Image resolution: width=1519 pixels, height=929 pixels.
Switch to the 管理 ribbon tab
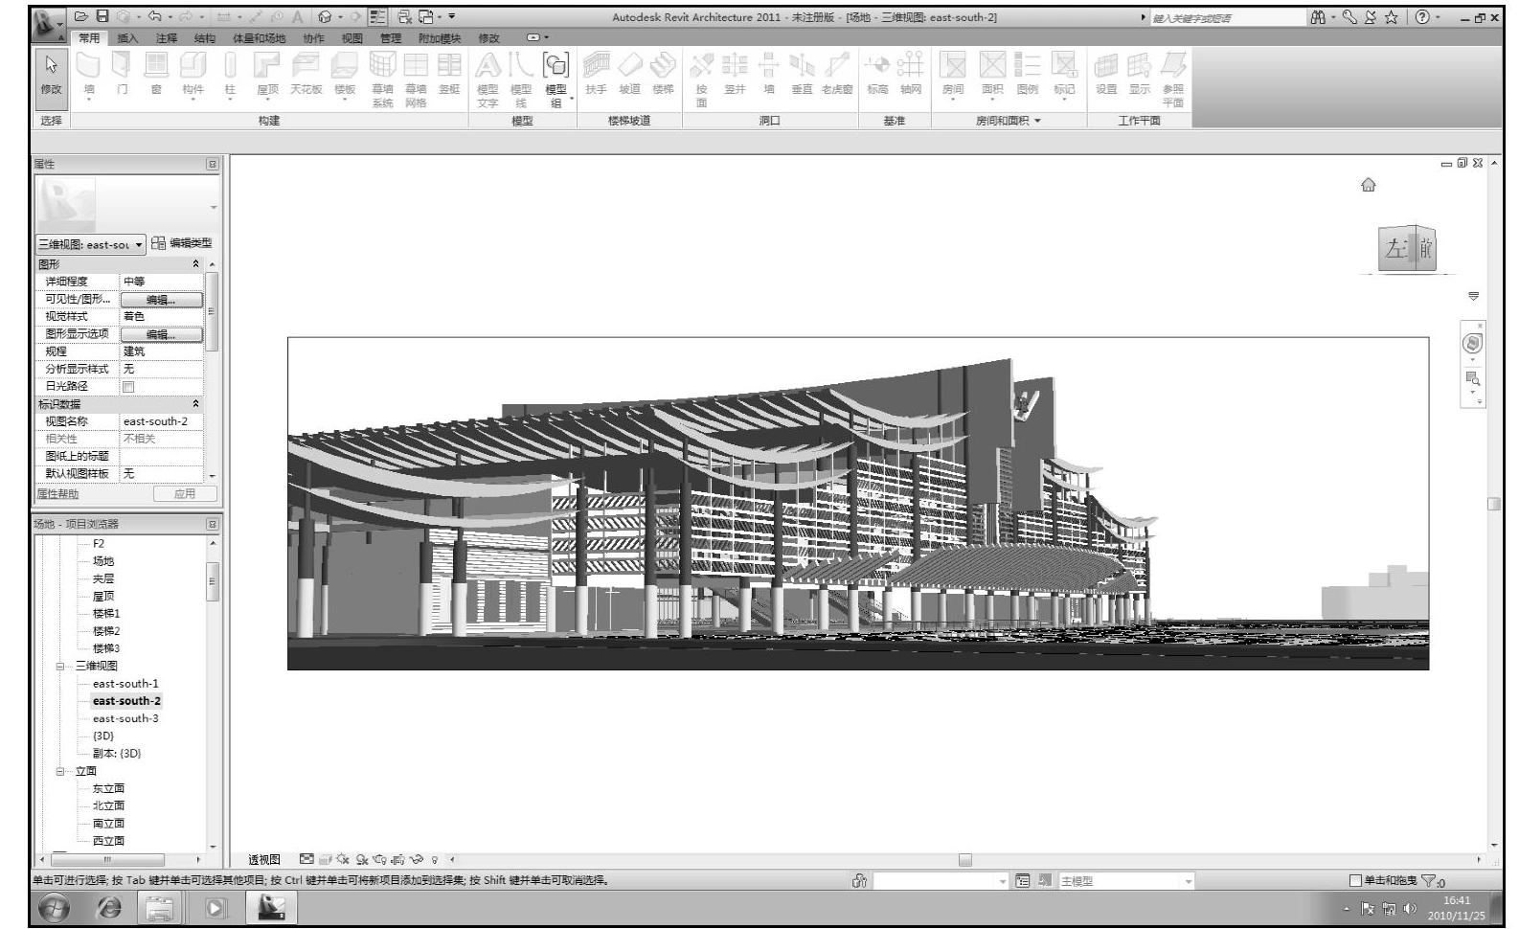[x=391, y=39]
